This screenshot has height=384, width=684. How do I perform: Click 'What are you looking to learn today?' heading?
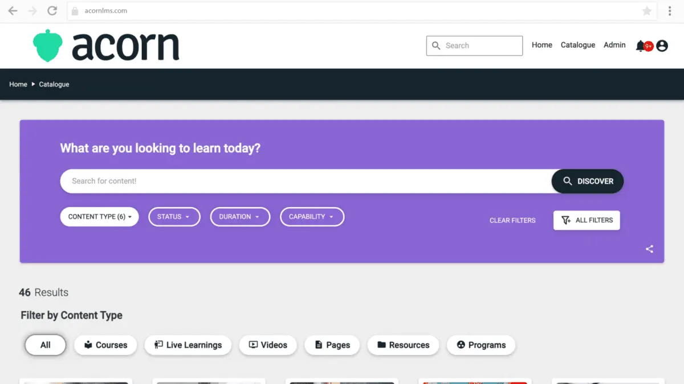tap(160, 148)
